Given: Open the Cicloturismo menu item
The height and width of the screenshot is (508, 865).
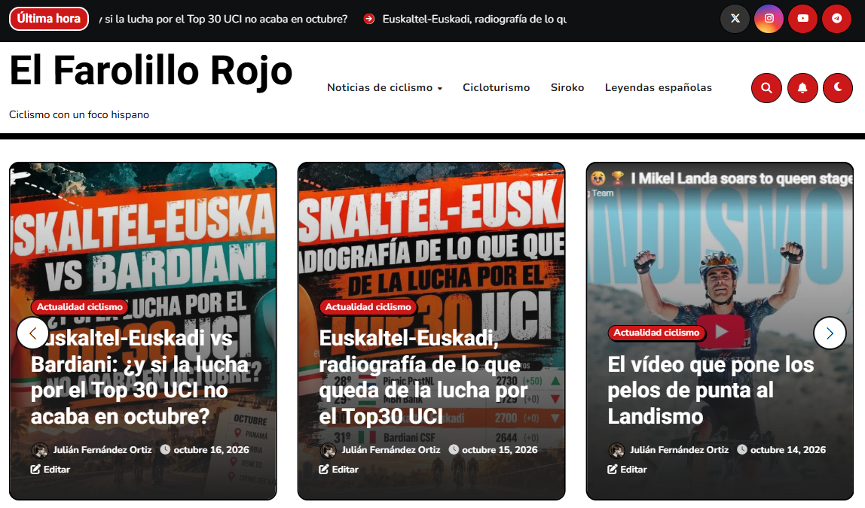Looking at the screenshot, I should pyautogui.click(x=496, y=87).
